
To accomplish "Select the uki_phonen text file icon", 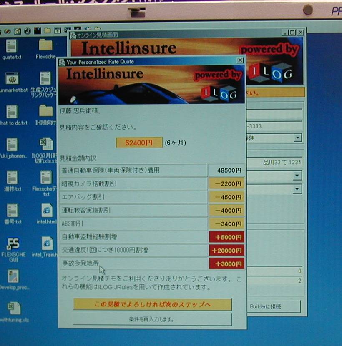I will click(13, 148).
